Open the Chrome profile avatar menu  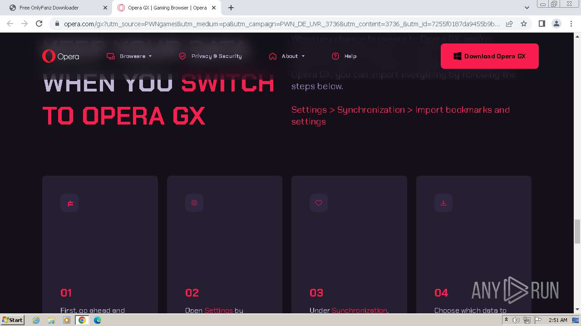[x=556, y=24]
